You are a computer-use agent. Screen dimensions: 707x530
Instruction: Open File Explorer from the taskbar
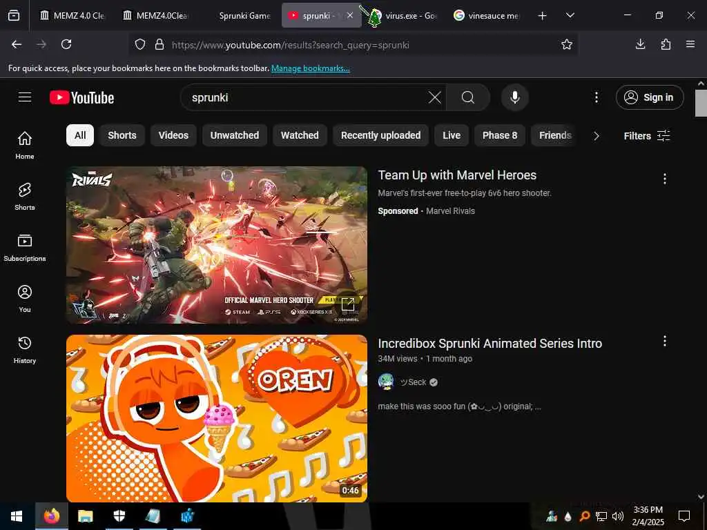tap(85, 516)
